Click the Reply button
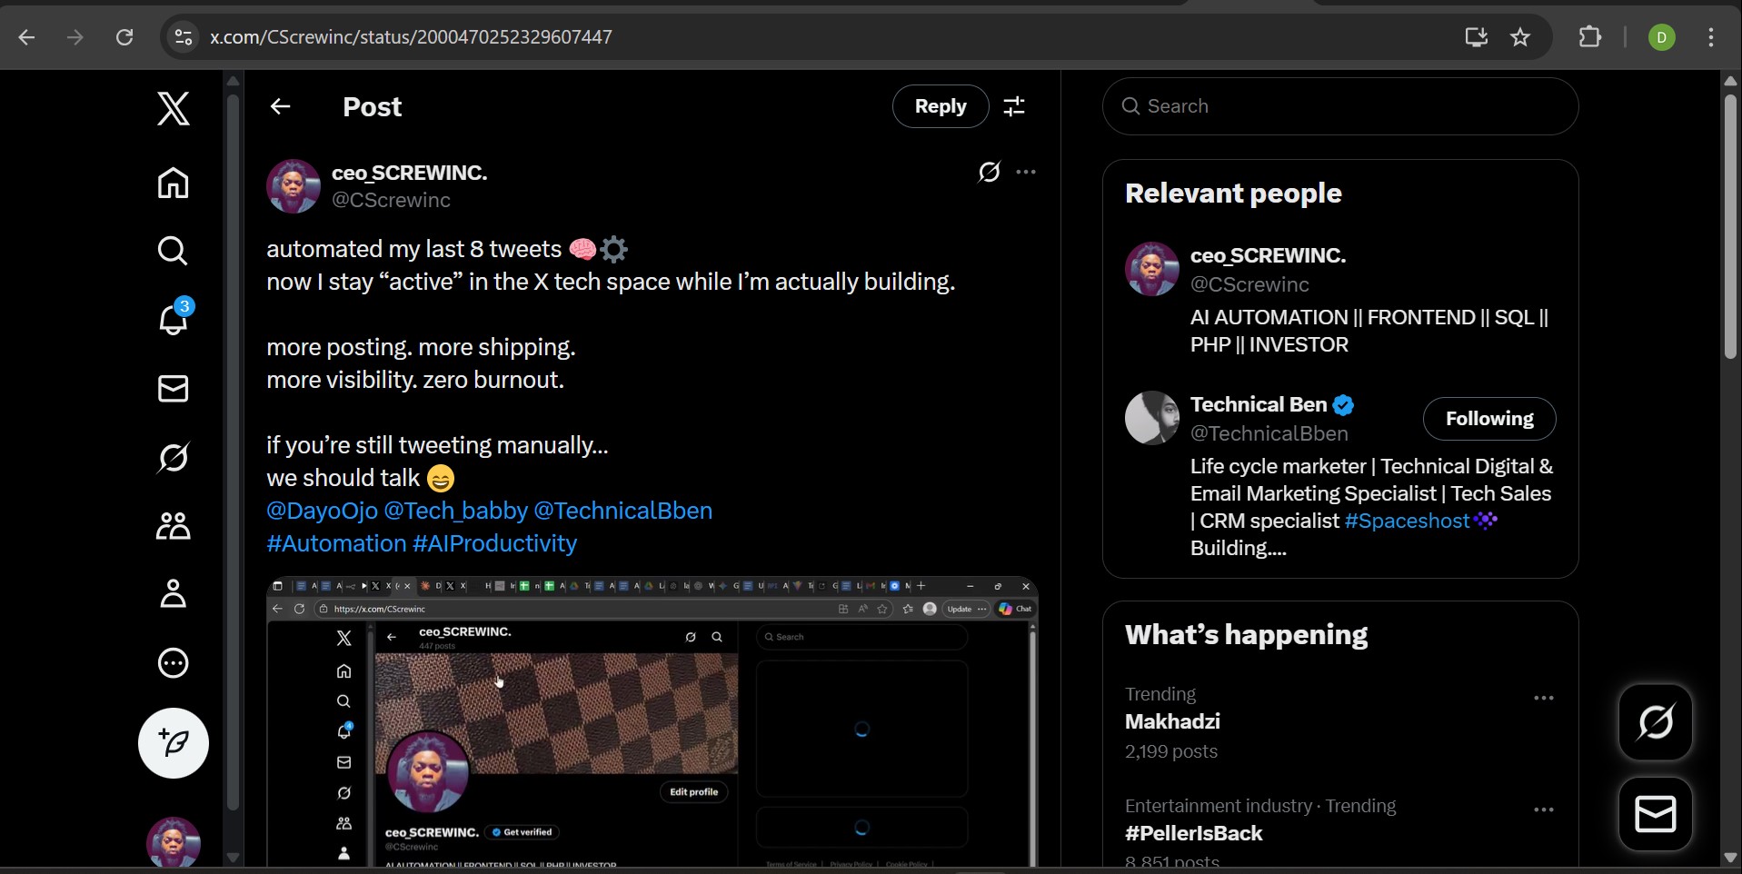1742x874 pixels. click(940, 107)
